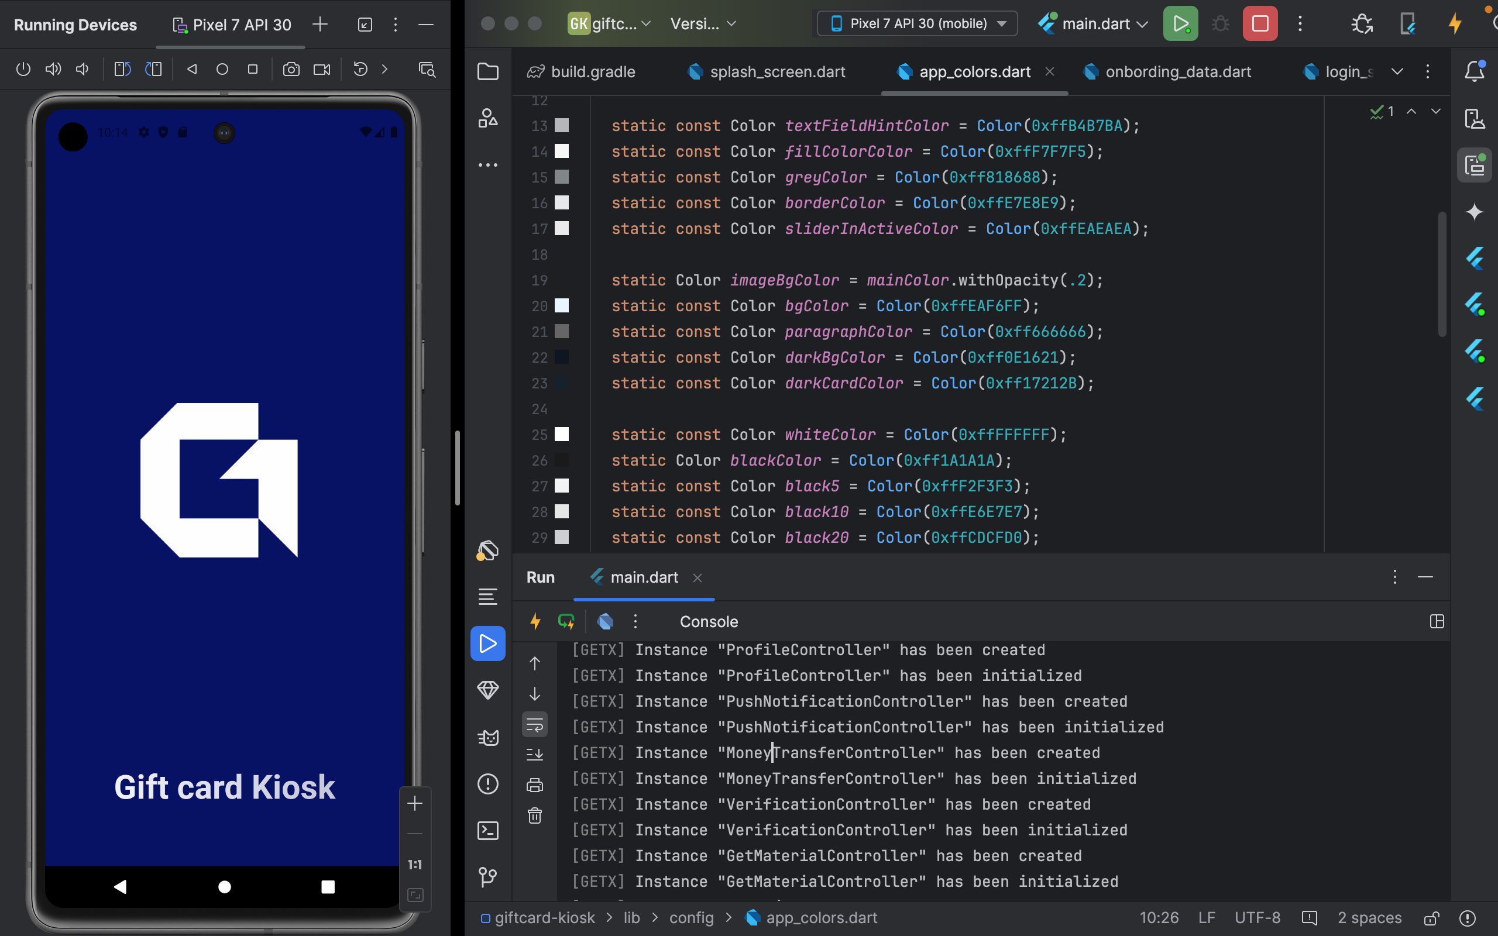Click line separator LF in status bar
This screenshot has height=936, width=1498.
coord(1207,917)
